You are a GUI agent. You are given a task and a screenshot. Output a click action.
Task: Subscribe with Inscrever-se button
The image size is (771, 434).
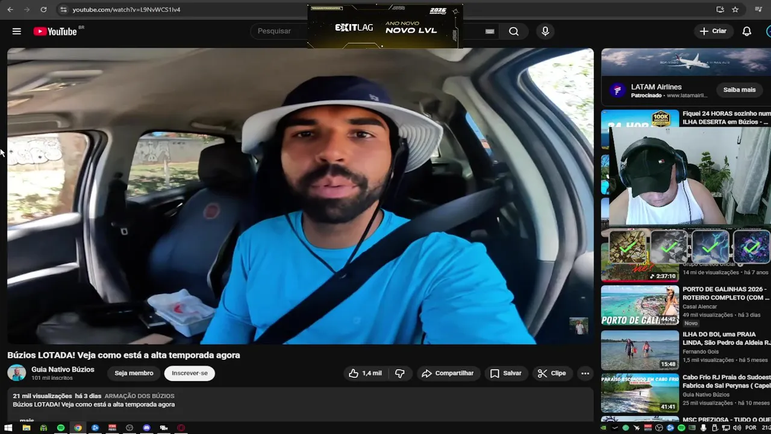pyautogui.click(x=190, y=373)
